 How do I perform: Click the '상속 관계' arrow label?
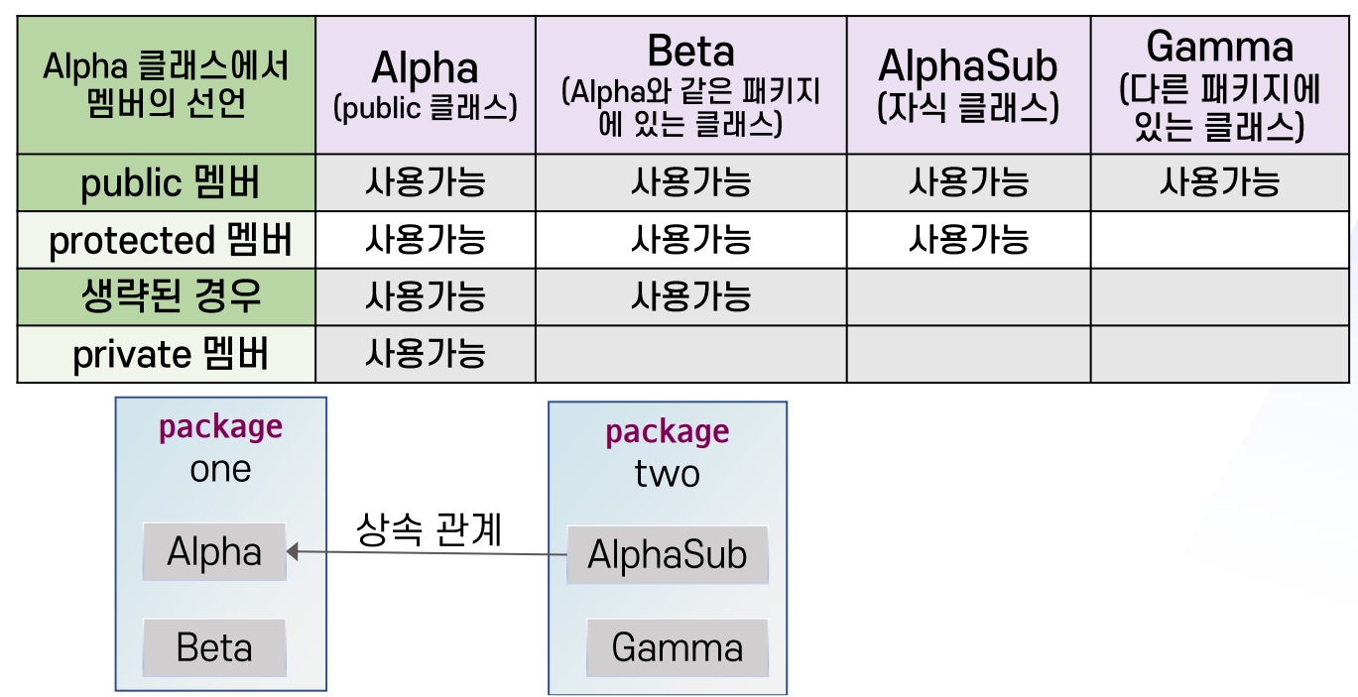429,529
